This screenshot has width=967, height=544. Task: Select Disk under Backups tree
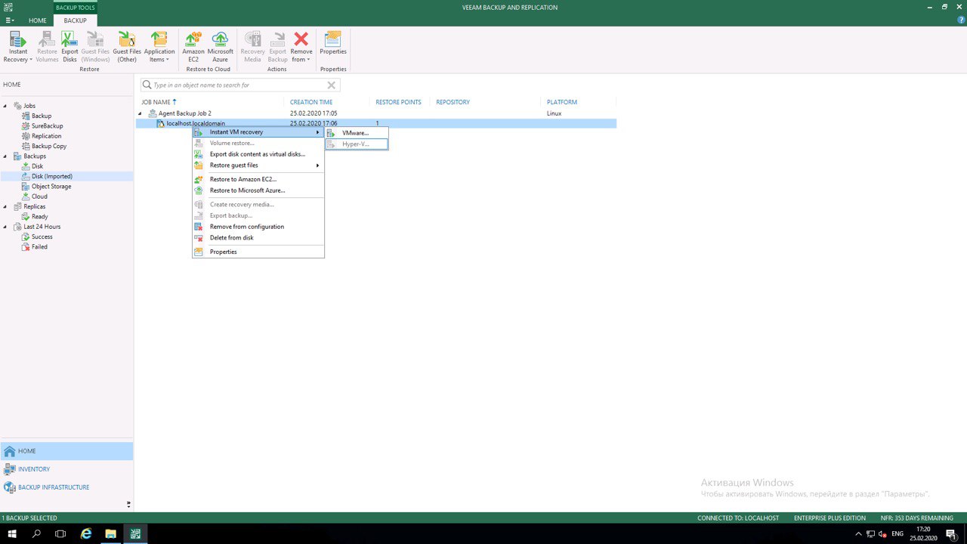tap(37, 166)
